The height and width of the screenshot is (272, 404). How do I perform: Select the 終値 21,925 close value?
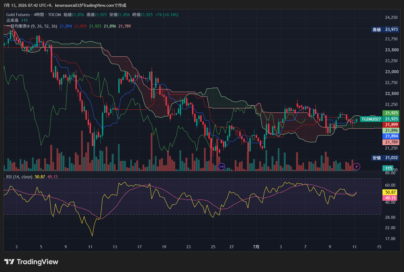click(143, 15)
